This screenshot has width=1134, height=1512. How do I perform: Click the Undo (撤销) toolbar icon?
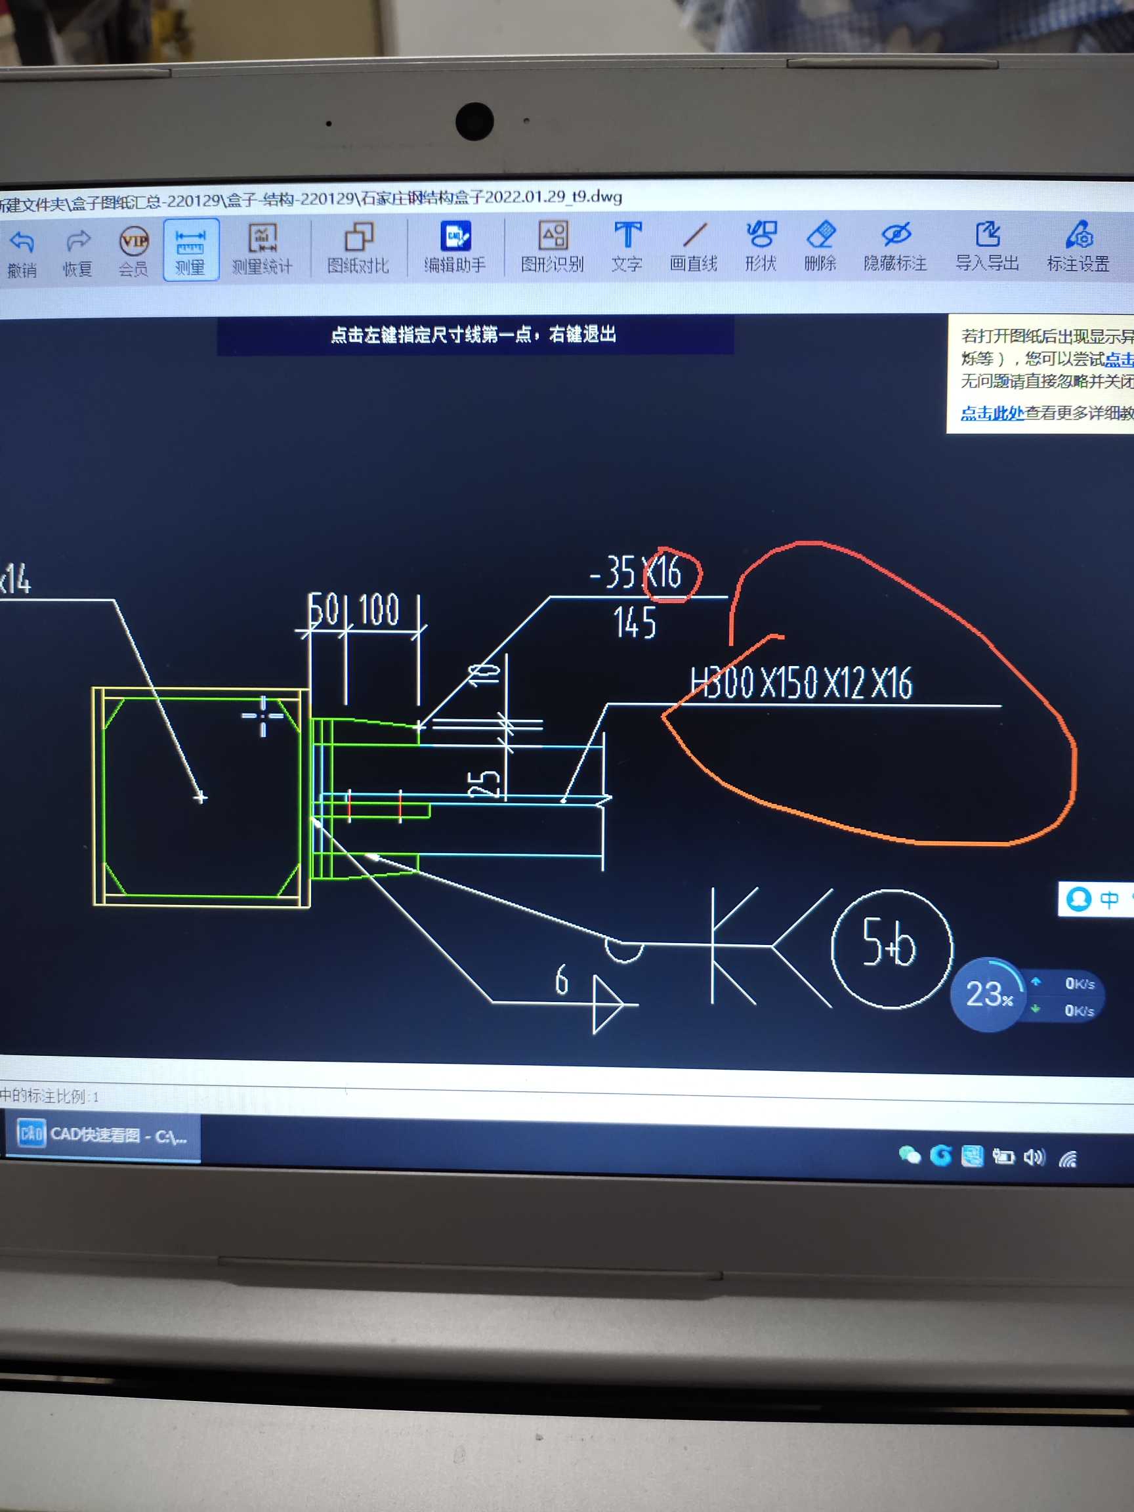[22, 252]
